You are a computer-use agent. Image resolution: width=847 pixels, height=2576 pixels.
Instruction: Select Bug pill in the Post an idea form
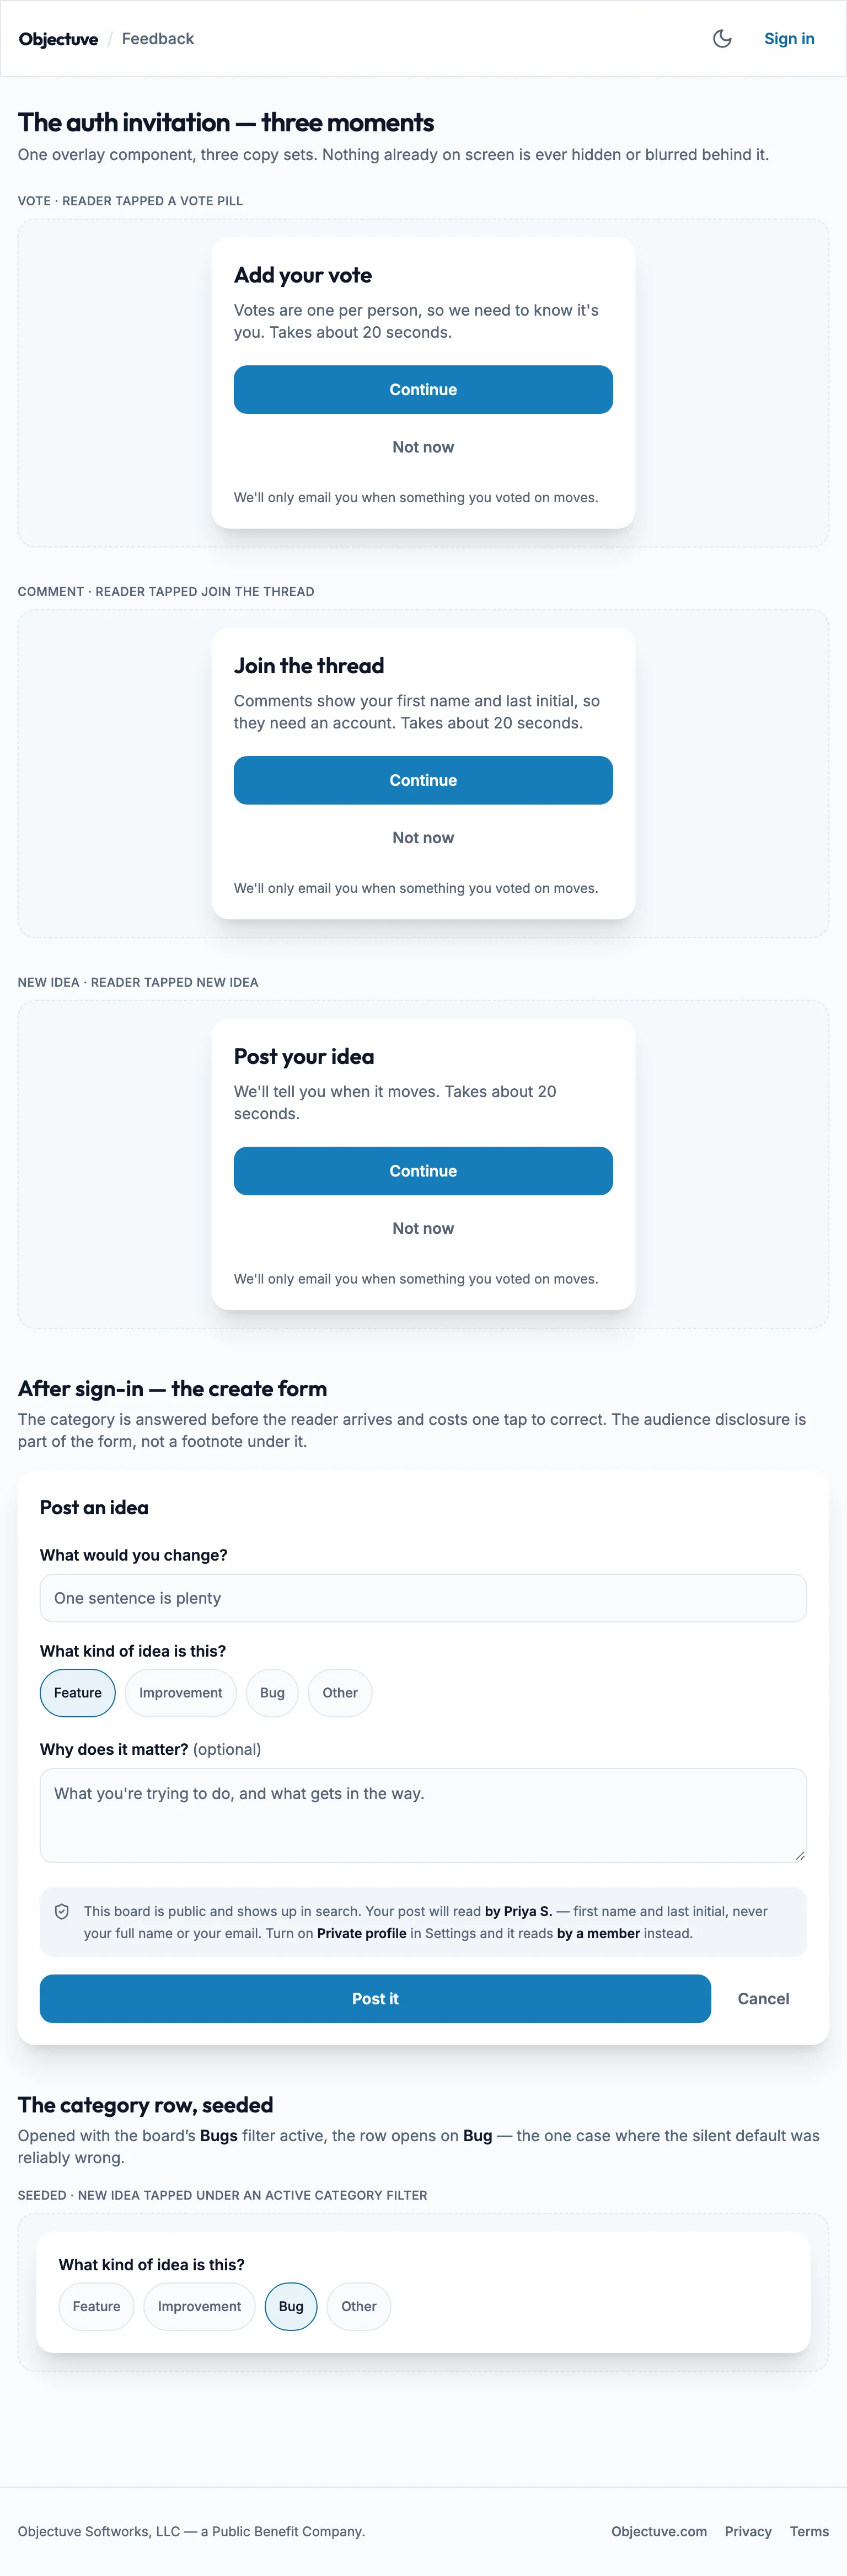(x=272, y=1693)
